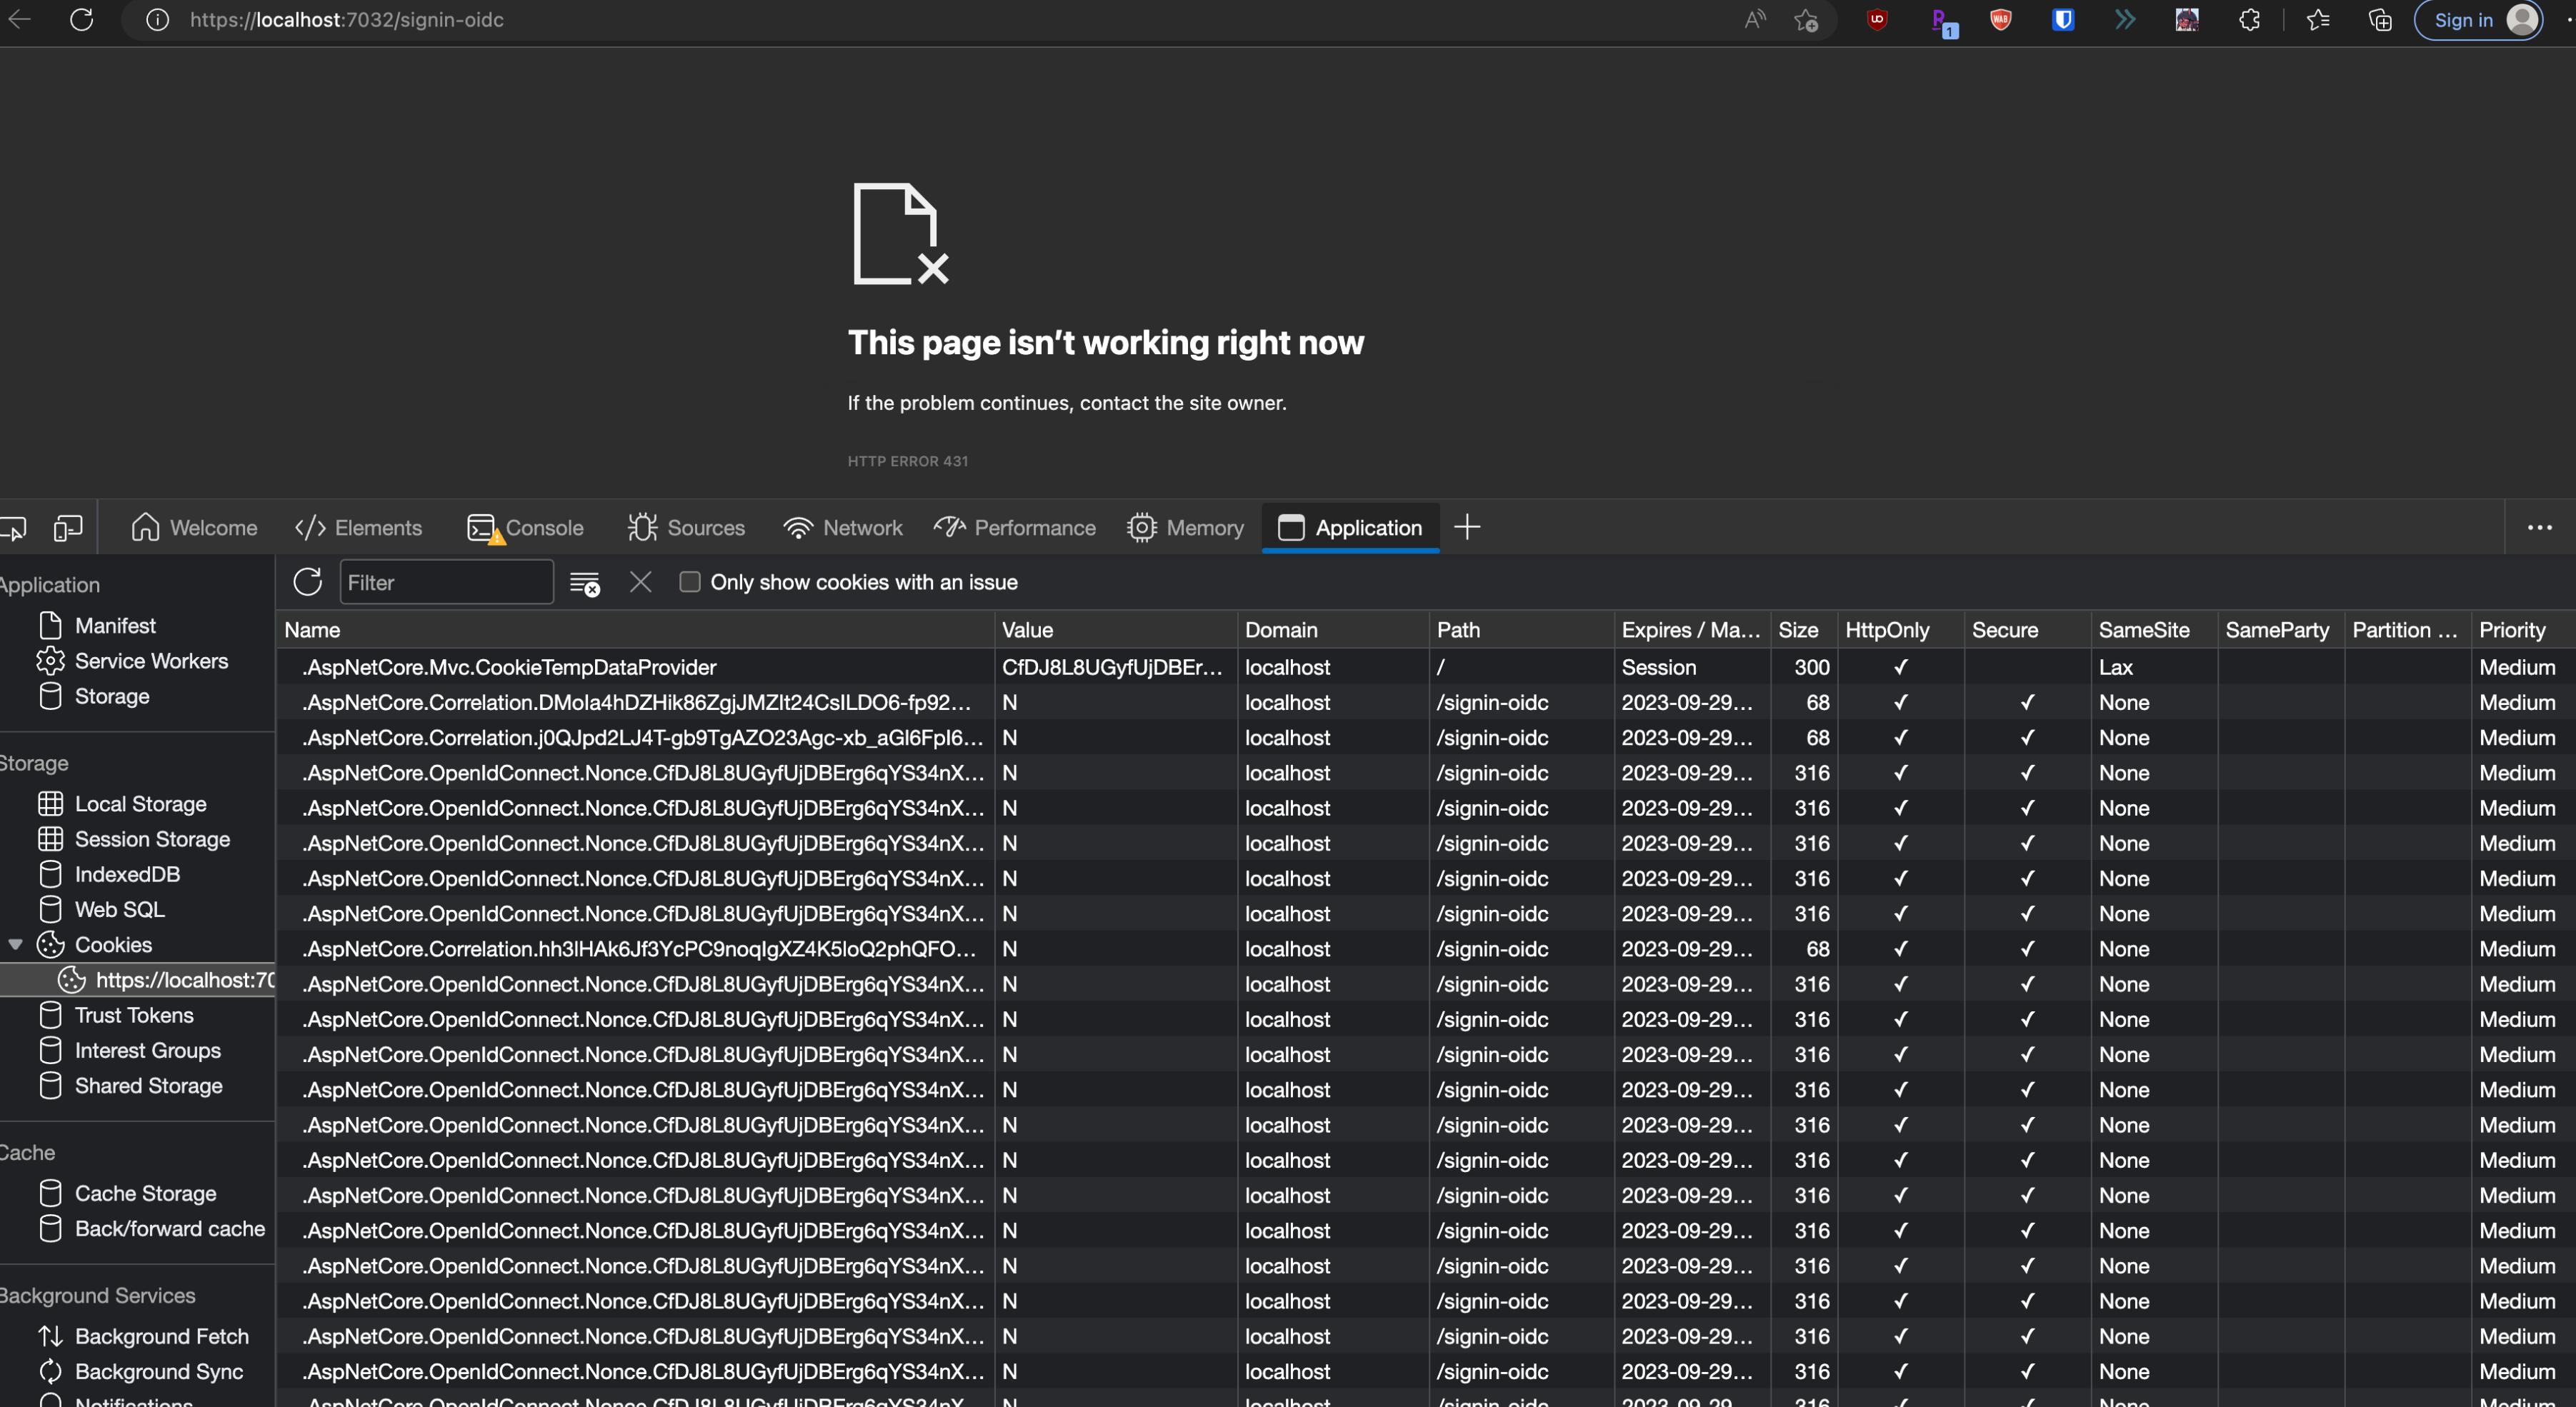The height and width of the screenshot is (1407, 2576).
Task: Click the refresh cookies icon
Action: (308, 582)
